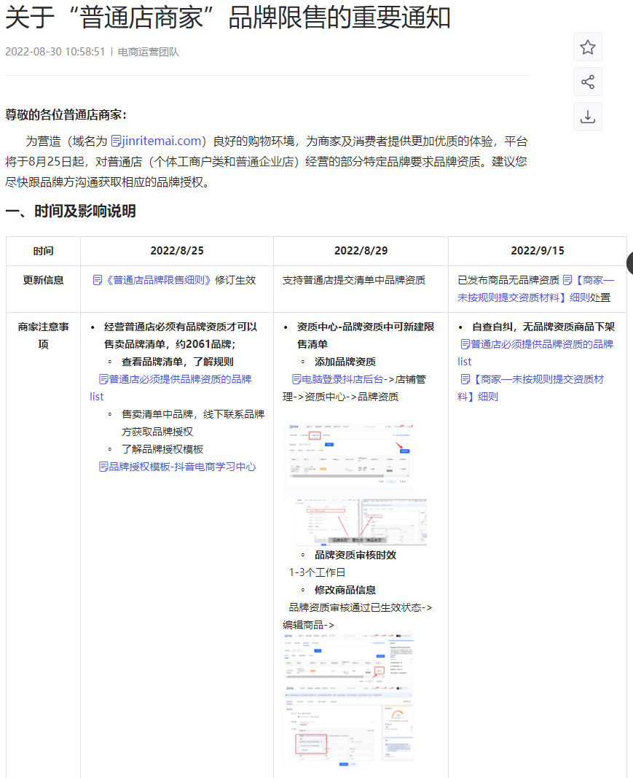
Task: Open the black side widget on the right edge
Action: pyautogui.click(x=629, y=262)
